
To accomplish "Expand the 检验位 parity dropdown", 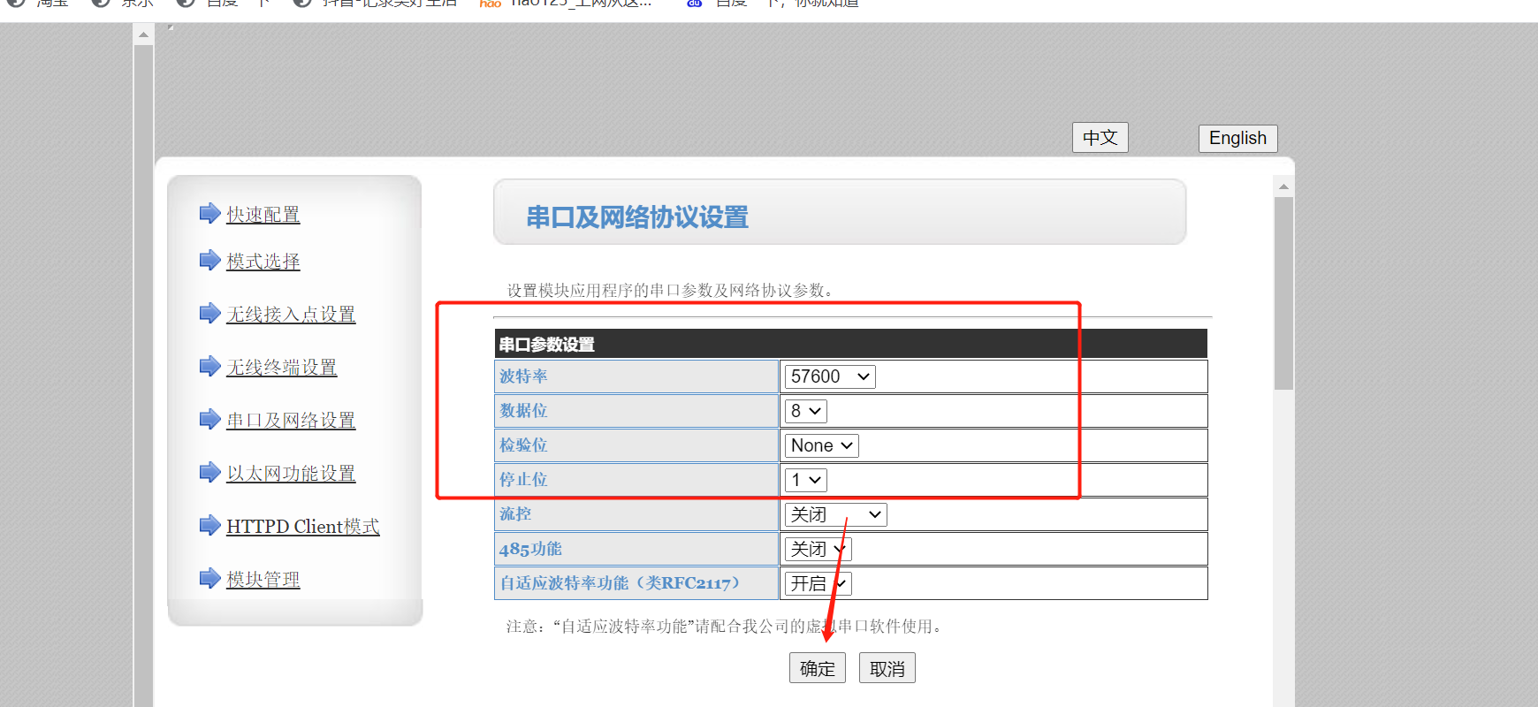I will click(821, 445).
